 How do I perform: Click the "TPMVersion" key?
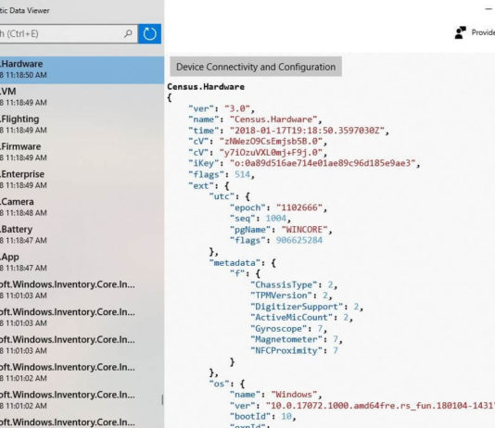[x=281, y=296]
